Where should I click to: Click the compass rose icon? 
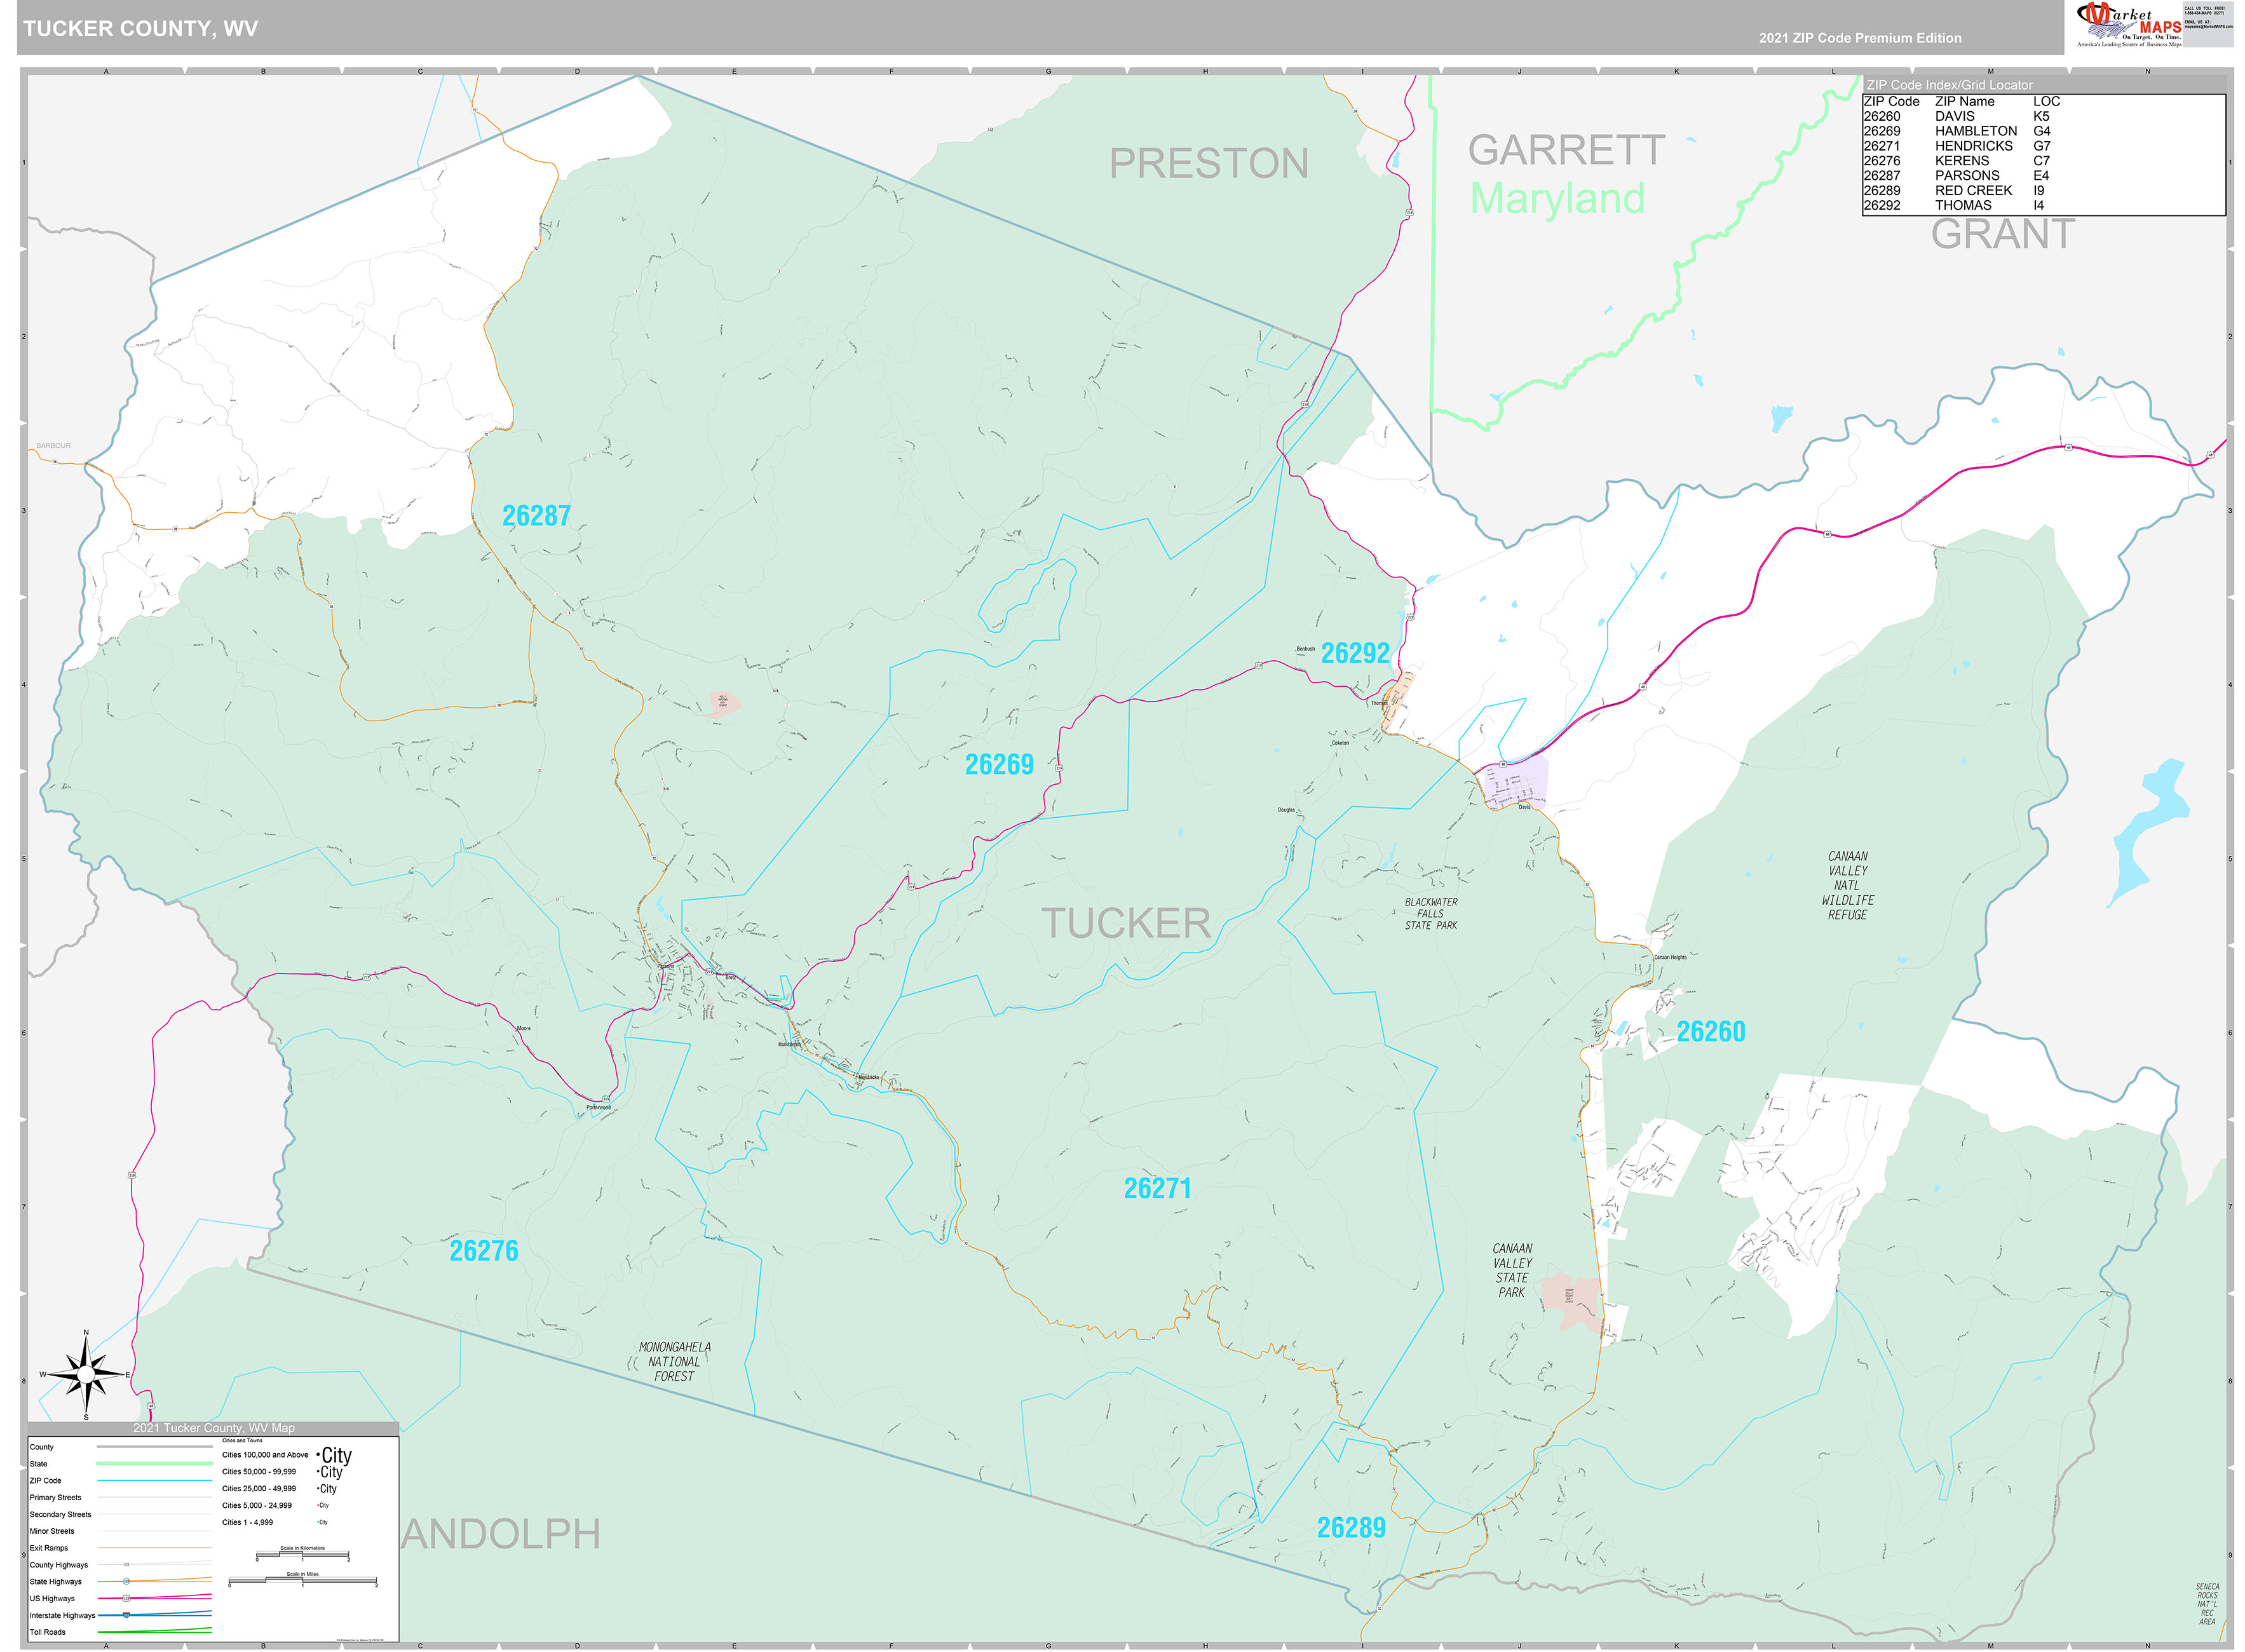[x=86, y=1374]
